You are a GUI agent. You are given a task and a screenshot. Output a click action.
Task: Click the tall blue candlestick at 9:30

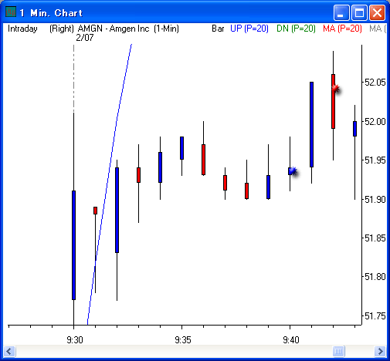tap(73, 245)
